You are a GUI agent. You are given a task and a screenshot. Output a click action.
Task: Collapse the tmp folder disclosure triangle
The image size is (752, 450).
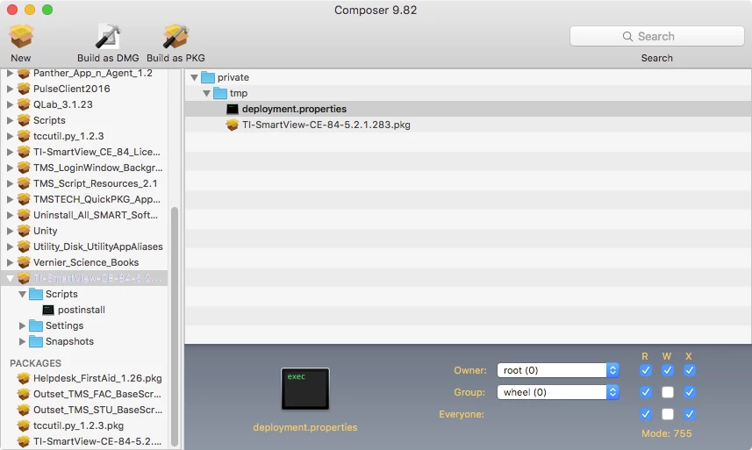pos(207,94)
